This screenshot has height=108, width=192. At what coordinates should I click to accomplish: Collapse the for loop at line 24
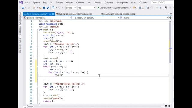[37, 87]
